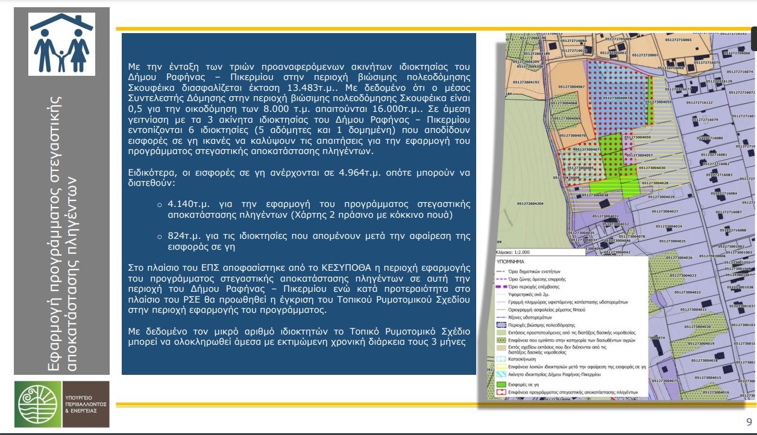Screen dimensions: 757x435
Task: Click the cyan hatched municipal property legend symbol
Action: point(500,373)
